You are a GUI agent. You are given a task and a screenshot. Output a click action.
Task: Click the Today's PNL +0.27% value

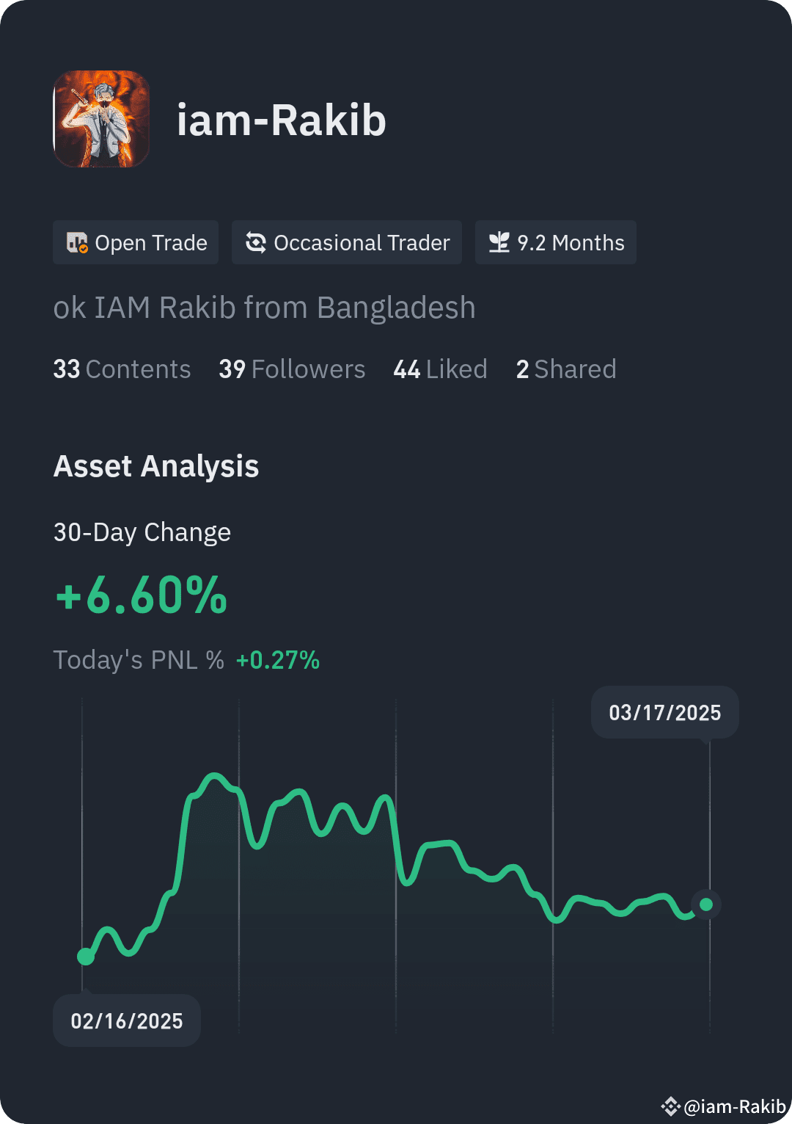point(278,660)
